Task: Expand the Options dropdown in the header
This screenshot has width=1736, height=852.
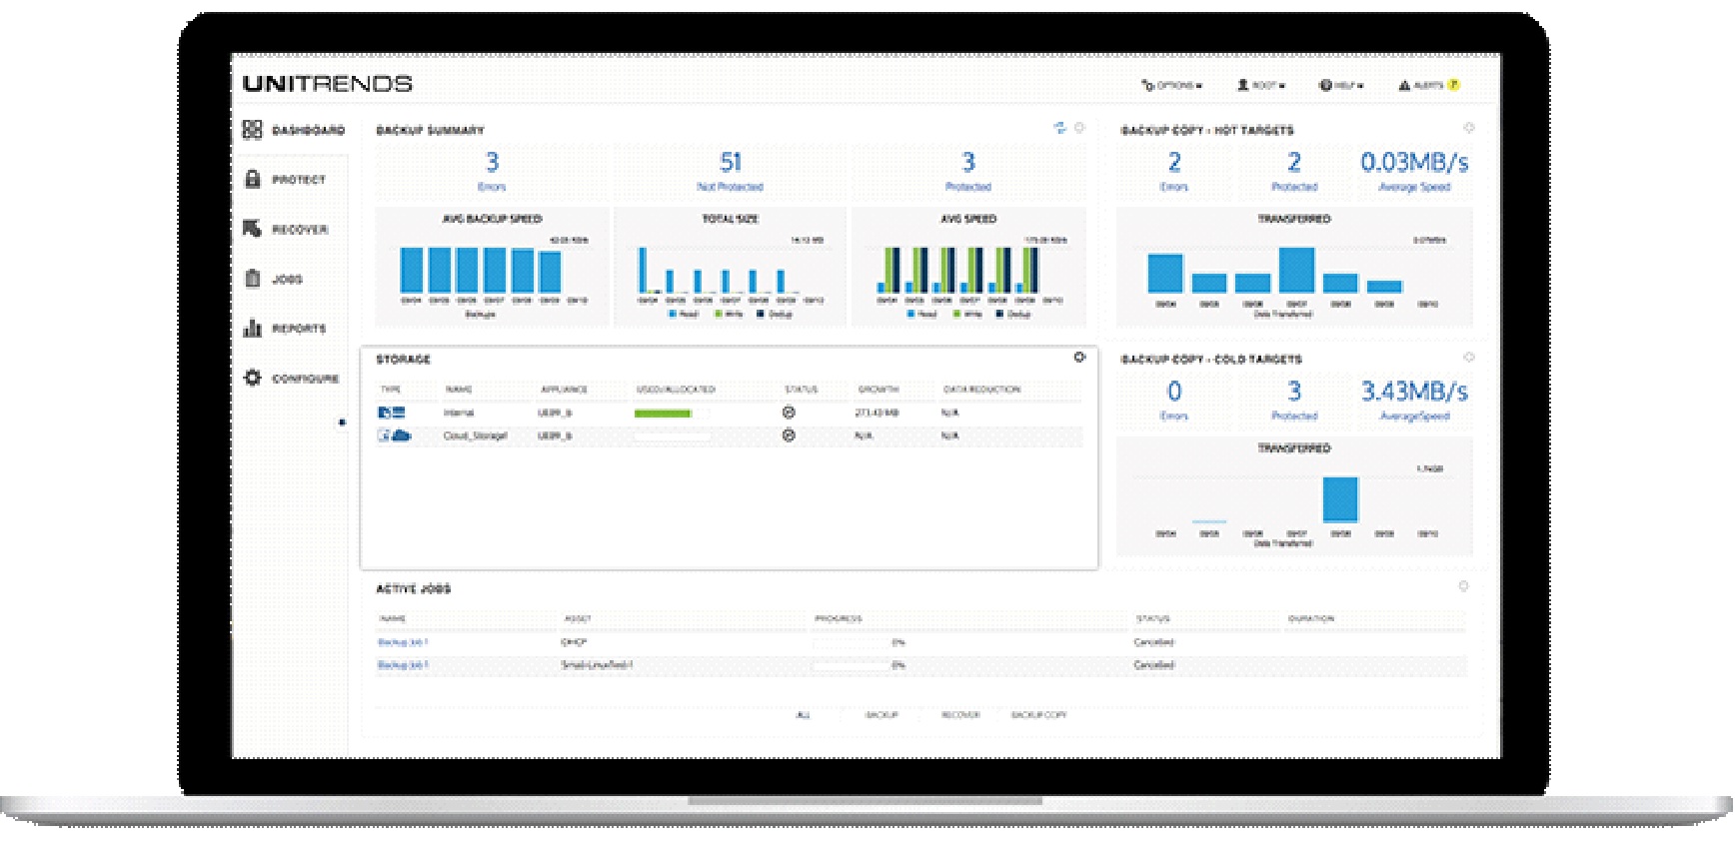Action: (1172, 86)
